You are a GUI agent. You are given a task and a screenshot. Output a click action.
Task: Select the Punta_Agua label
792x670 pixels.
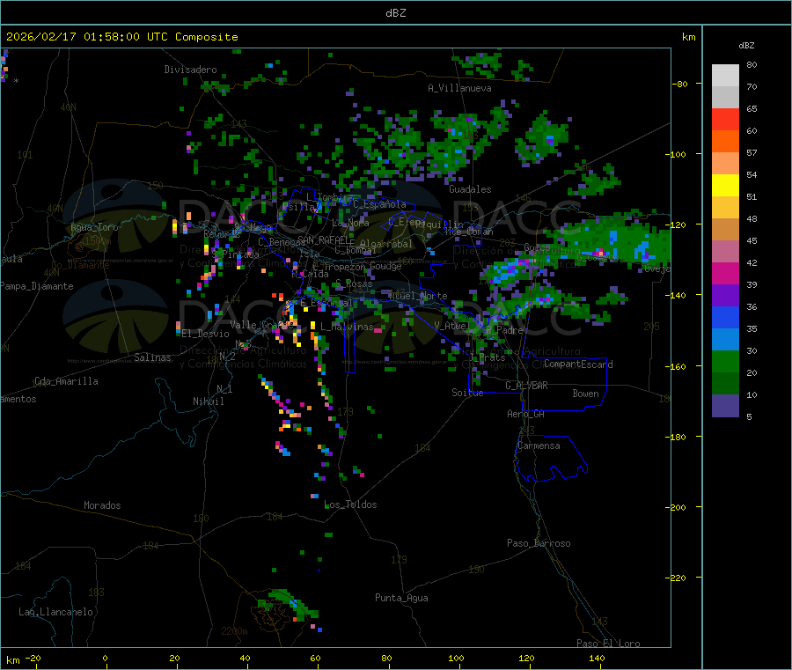pos(401,599)
